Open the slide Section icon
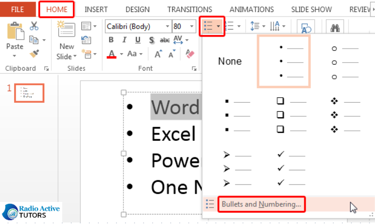The height and width of the screenshot is (224, 375). pyautogui.click(x=86, y=54)
